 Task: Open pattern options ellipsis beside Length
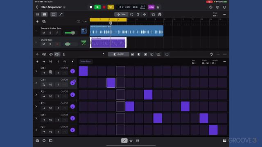tap(224, 62)
